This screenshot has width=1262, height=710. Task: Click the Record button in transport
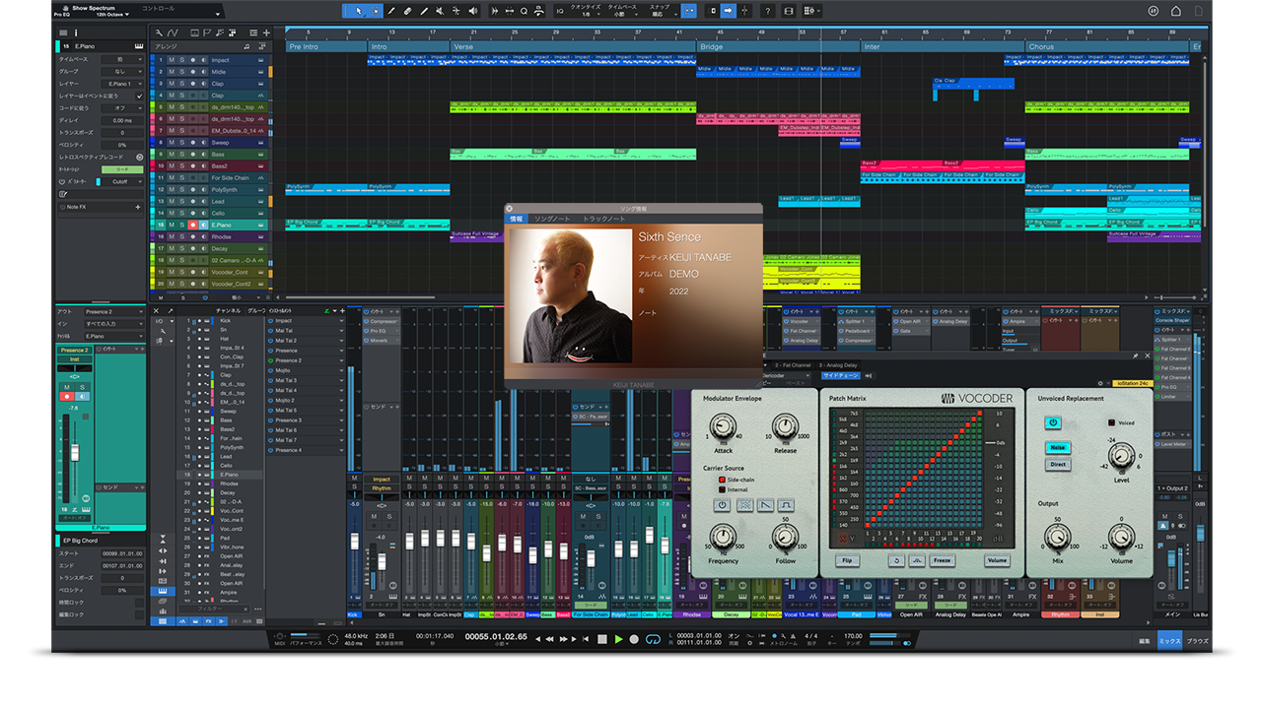click(x=634, y=638)
